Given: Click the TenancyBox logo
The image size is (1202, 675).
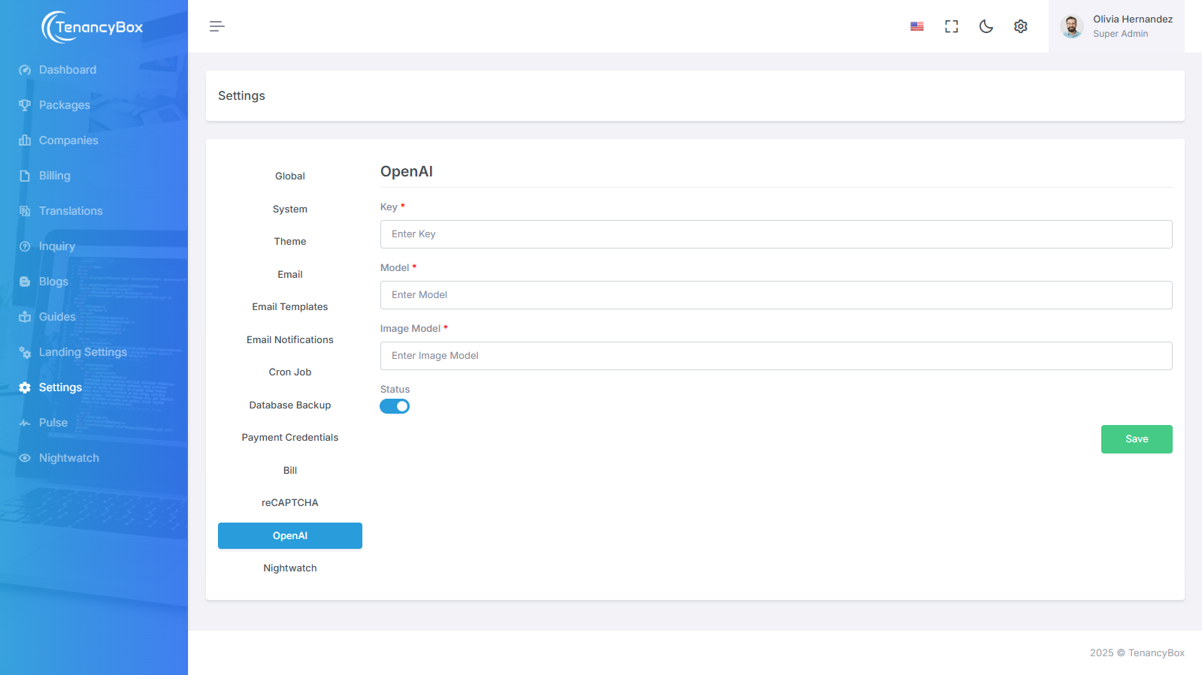Looking at the screenshot, I should point(92,27).
